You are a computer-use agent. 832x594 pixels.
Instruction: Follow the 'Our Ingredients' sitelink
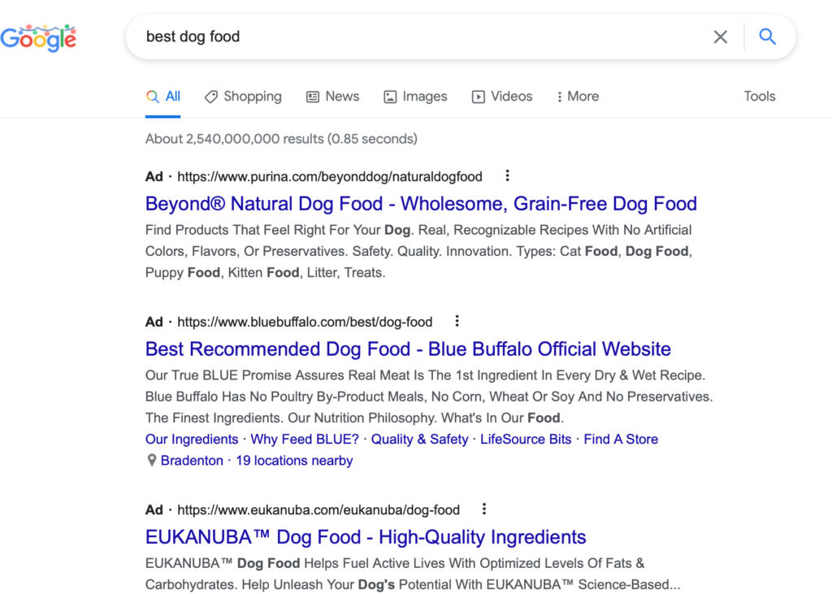coord(192,440)
